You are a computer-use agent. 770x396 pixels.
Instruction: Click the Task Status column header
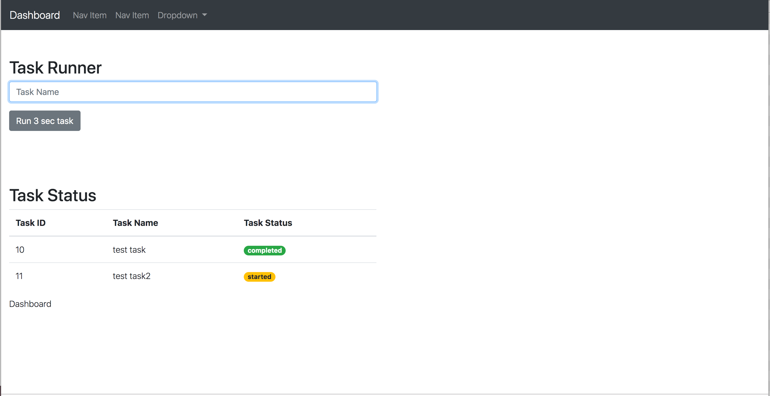click(x=268, y=223)
